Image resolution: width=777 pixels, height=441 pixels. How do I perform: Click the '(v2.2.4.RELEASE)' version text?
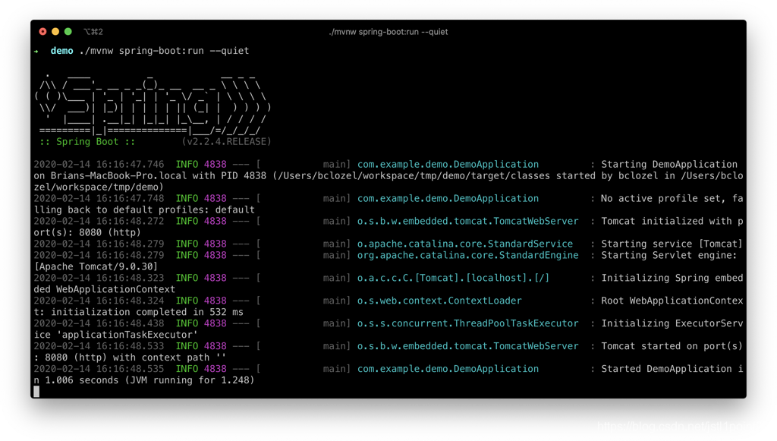[226, 142]
